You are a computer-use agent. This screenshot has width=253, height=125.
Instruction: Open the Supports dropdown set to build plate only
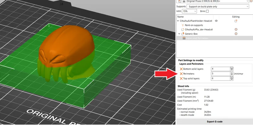click(x=218, y=7)
